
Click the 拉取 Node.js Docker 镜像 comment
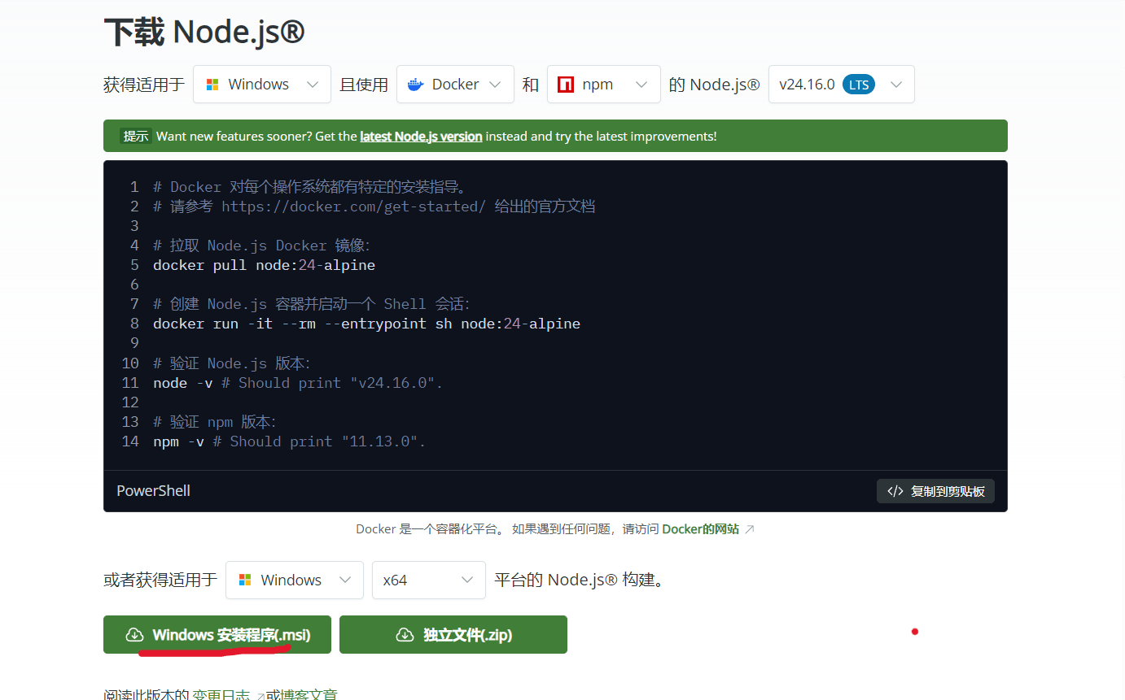(261, 246)
